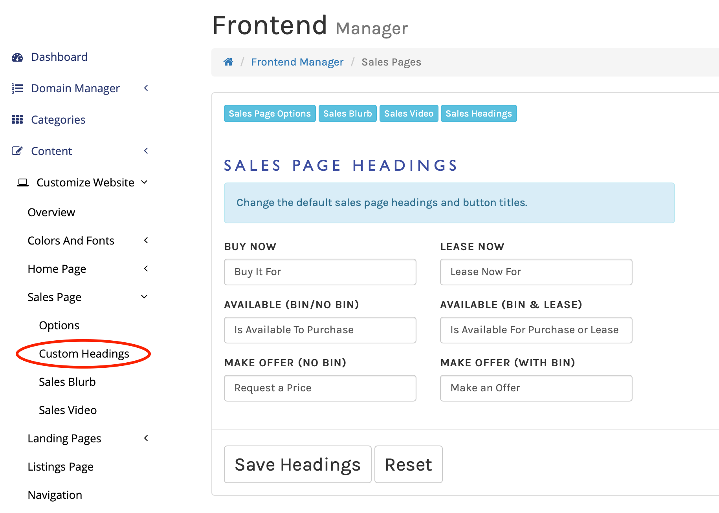
Task: Focus the Buy Now text field
Action: pyautogui.click(x=320, y=272)
